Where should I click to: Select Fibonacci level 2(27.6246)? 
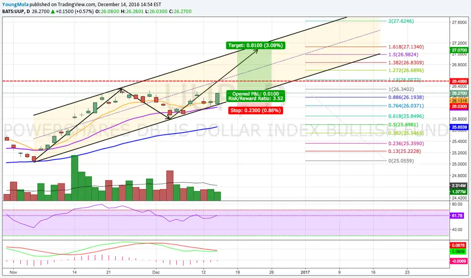coord(401,21)
